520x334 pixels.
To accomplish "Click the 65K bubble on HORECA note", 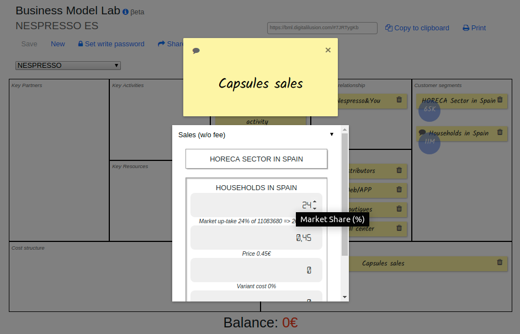I will point(429,110).
